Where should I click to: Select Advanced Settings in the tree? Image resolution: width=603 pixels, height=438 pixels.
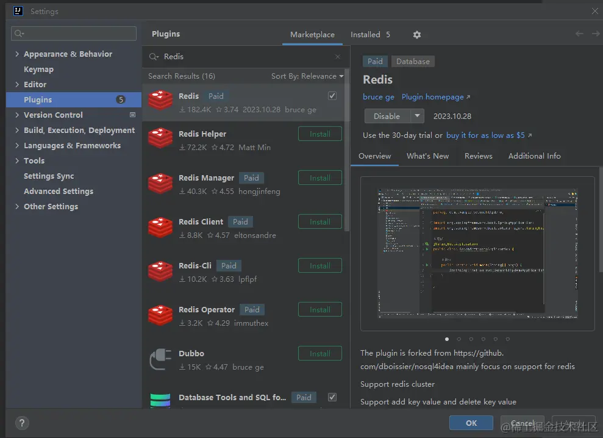click(59, 192)
